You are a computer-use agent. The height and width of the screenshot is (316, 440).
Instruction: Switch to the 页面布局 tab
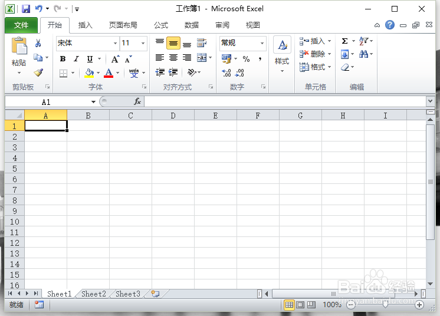[x=123, y=25]
